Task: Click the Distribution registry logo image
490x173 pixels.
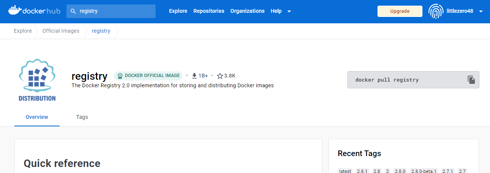Action: (37, 80)
